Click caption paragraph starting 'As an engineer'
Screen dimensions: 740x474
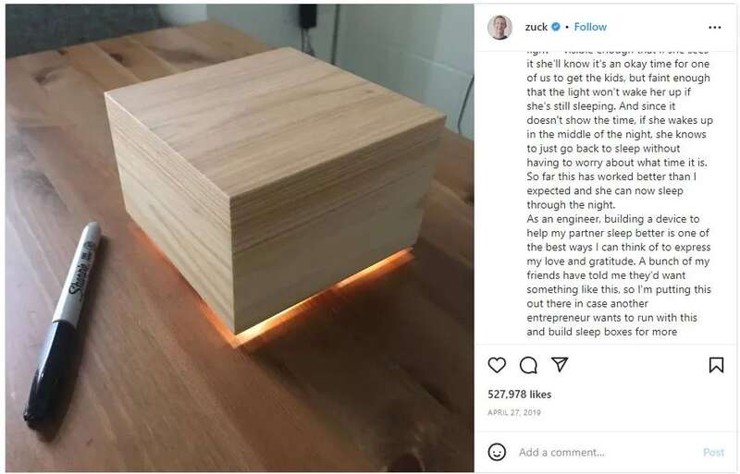click(619, 275)
